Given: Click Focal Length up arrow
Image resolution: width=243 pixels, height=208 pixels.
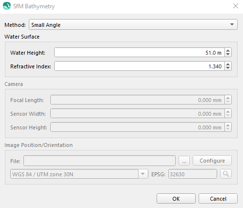Looking at the screenshot, I should click(228, 98).
